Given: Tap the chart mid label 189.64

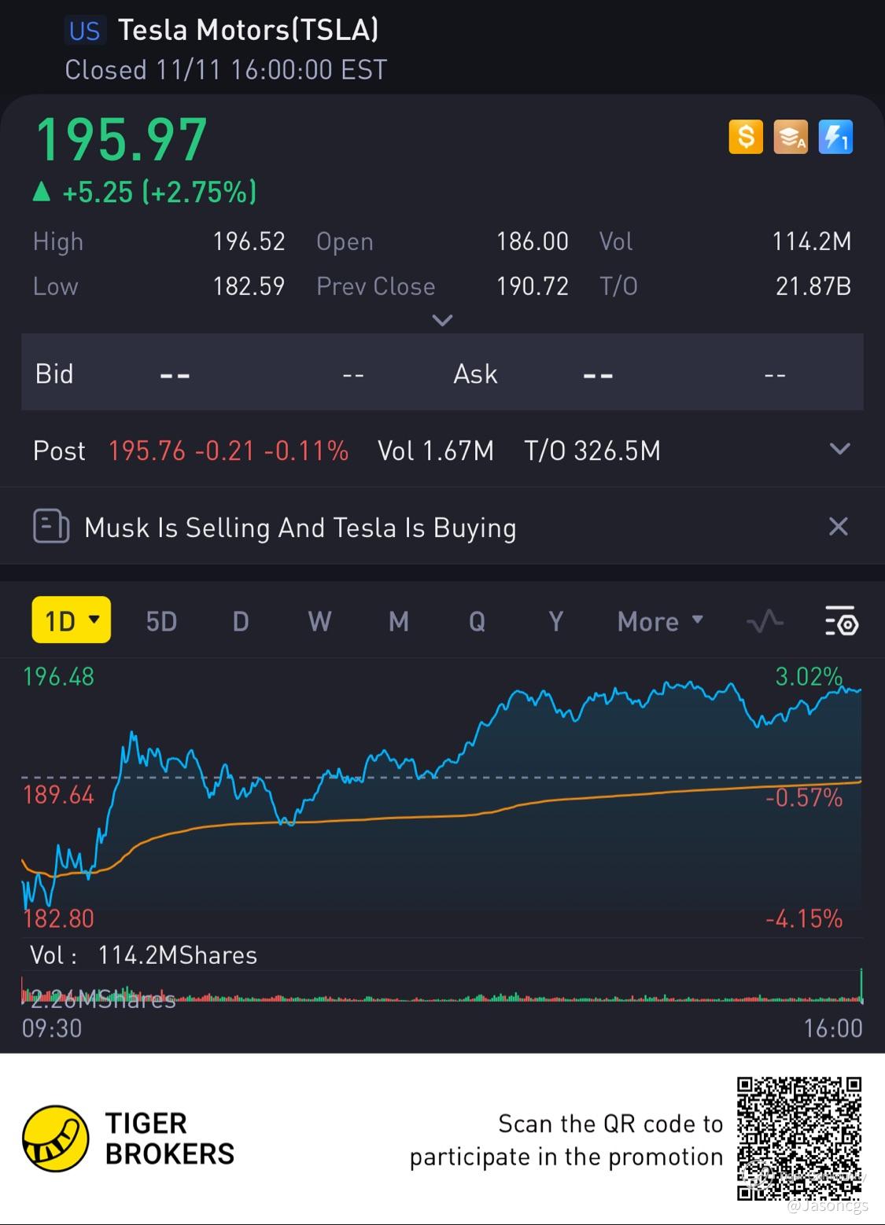Looking at the screenshot, I should click(x=59, y=795).
